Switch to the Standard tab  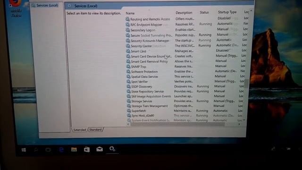click(95, 130)
